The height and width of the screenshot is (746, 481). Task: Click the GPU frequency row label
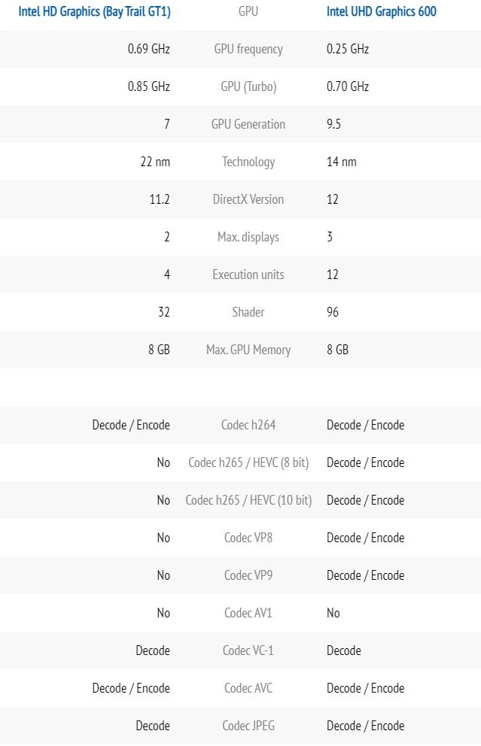coord(248,49)
